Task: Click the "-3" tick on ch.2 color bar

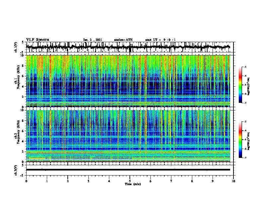Action: point(245,122)
